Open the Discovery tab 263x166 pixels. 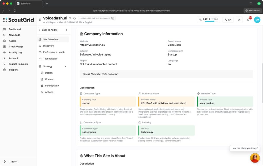point(48,46)
